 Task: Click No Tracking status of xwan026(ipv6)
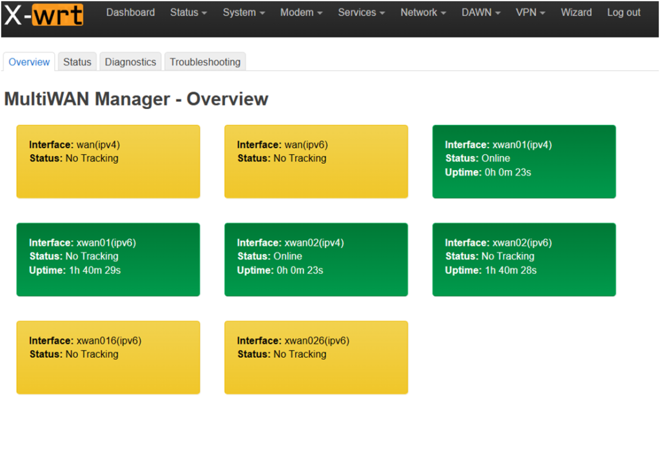[x=300, y=354]
